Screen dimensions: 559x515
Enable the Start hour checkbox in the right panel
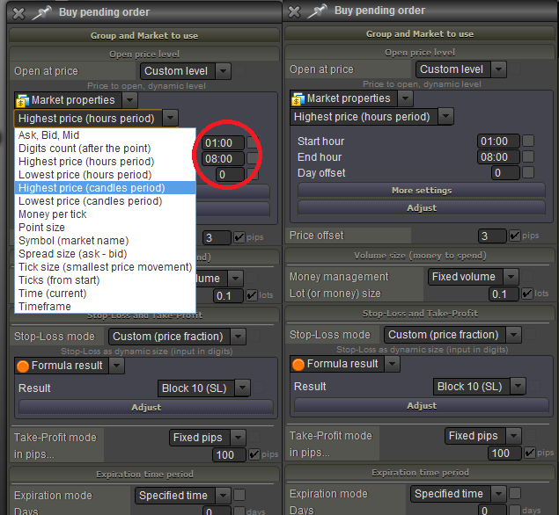(x=528, y=141)
